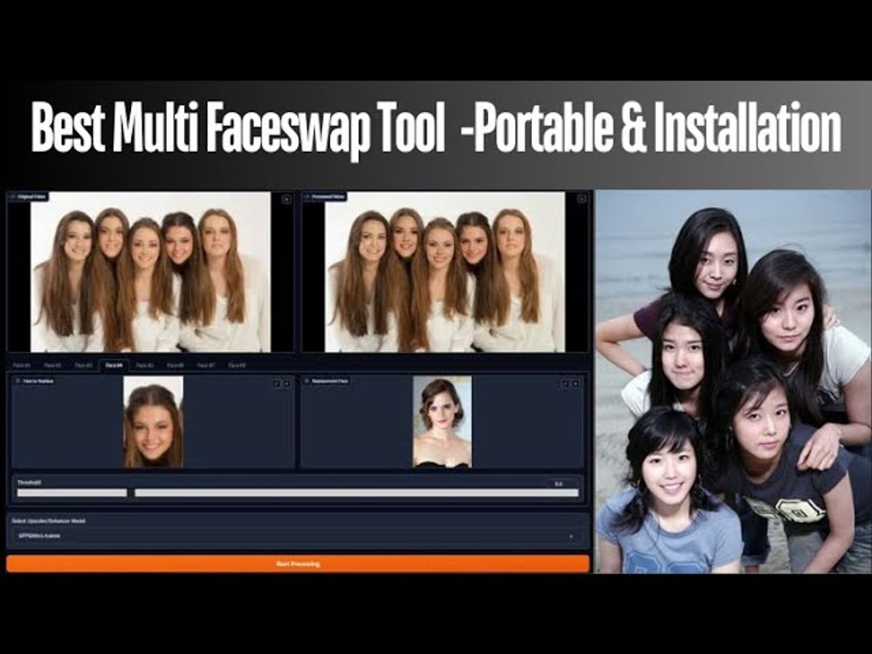The image size is (872, 654).
Task: Switch to the Face #1 tab
Action: (x=20, y=366)
